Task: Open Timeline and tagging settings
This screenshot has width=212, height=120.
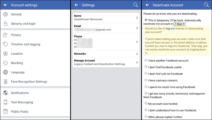Action: click(35, 44)
